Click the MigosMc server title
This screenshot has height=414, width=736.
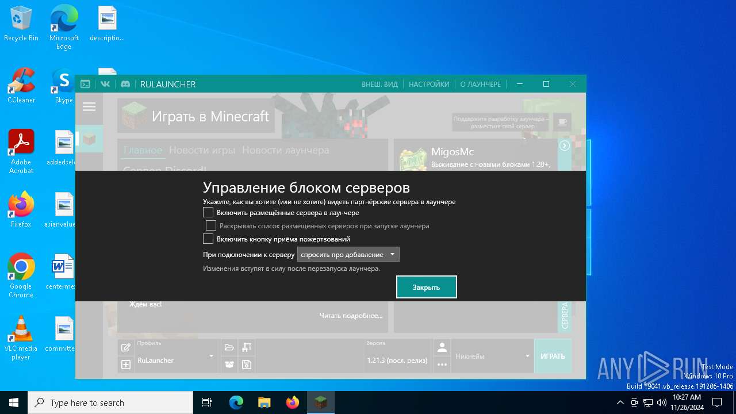[453, 152]
